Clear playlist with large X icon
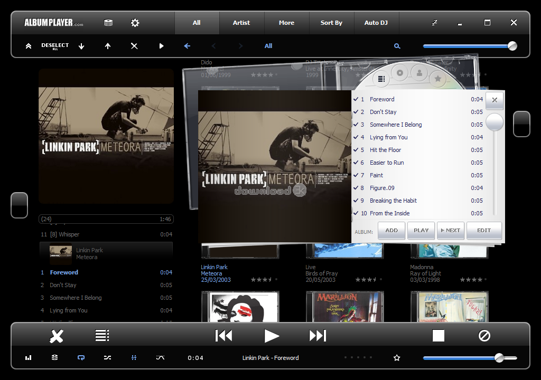This screenshot has height=380, width=541. coord(57,336)
